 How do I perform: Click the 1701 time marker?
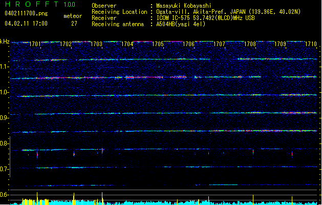pyautogui.click(x=35, y=45)
